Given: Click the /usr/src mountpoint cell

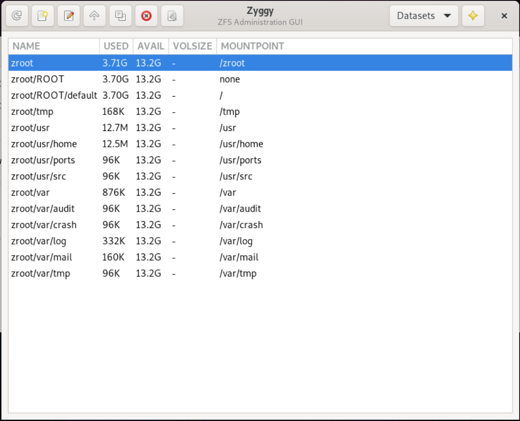Looking at the screenshot, I should [x=236, y=176].
